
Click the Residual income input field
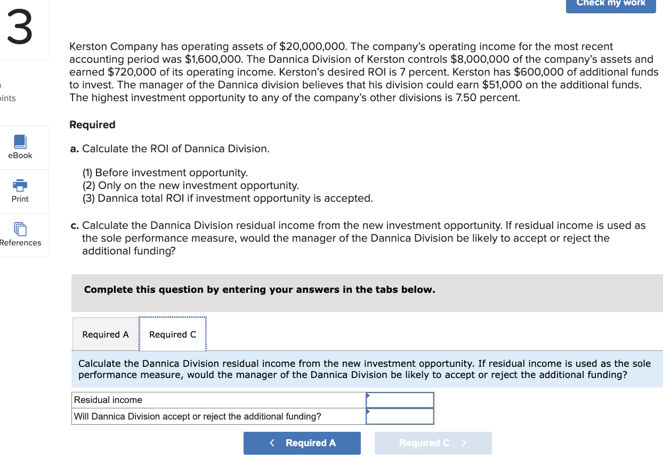click(x=400, y=399)
